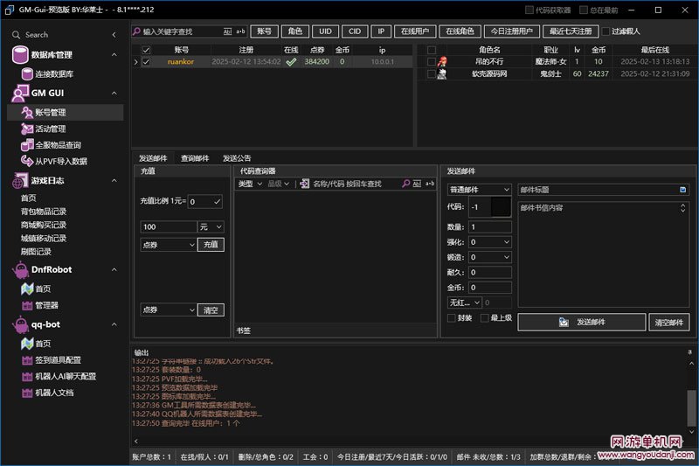Click the 在线用户 filter button
Image resolution: width=699 pixels, height=466 pixels.
pos(415,31)
